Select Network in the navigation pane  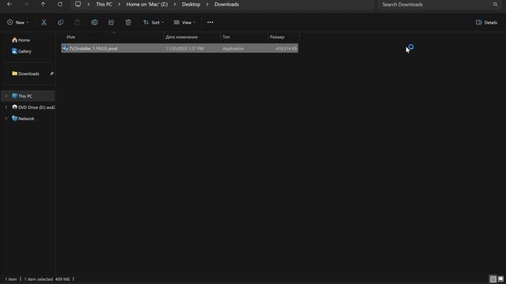tap(23, 118)
